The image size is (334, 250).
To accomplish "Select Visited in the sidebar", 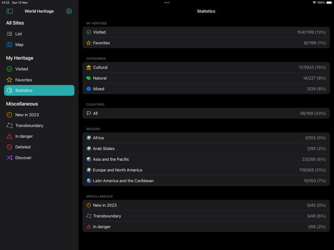I will pos(39,69).
